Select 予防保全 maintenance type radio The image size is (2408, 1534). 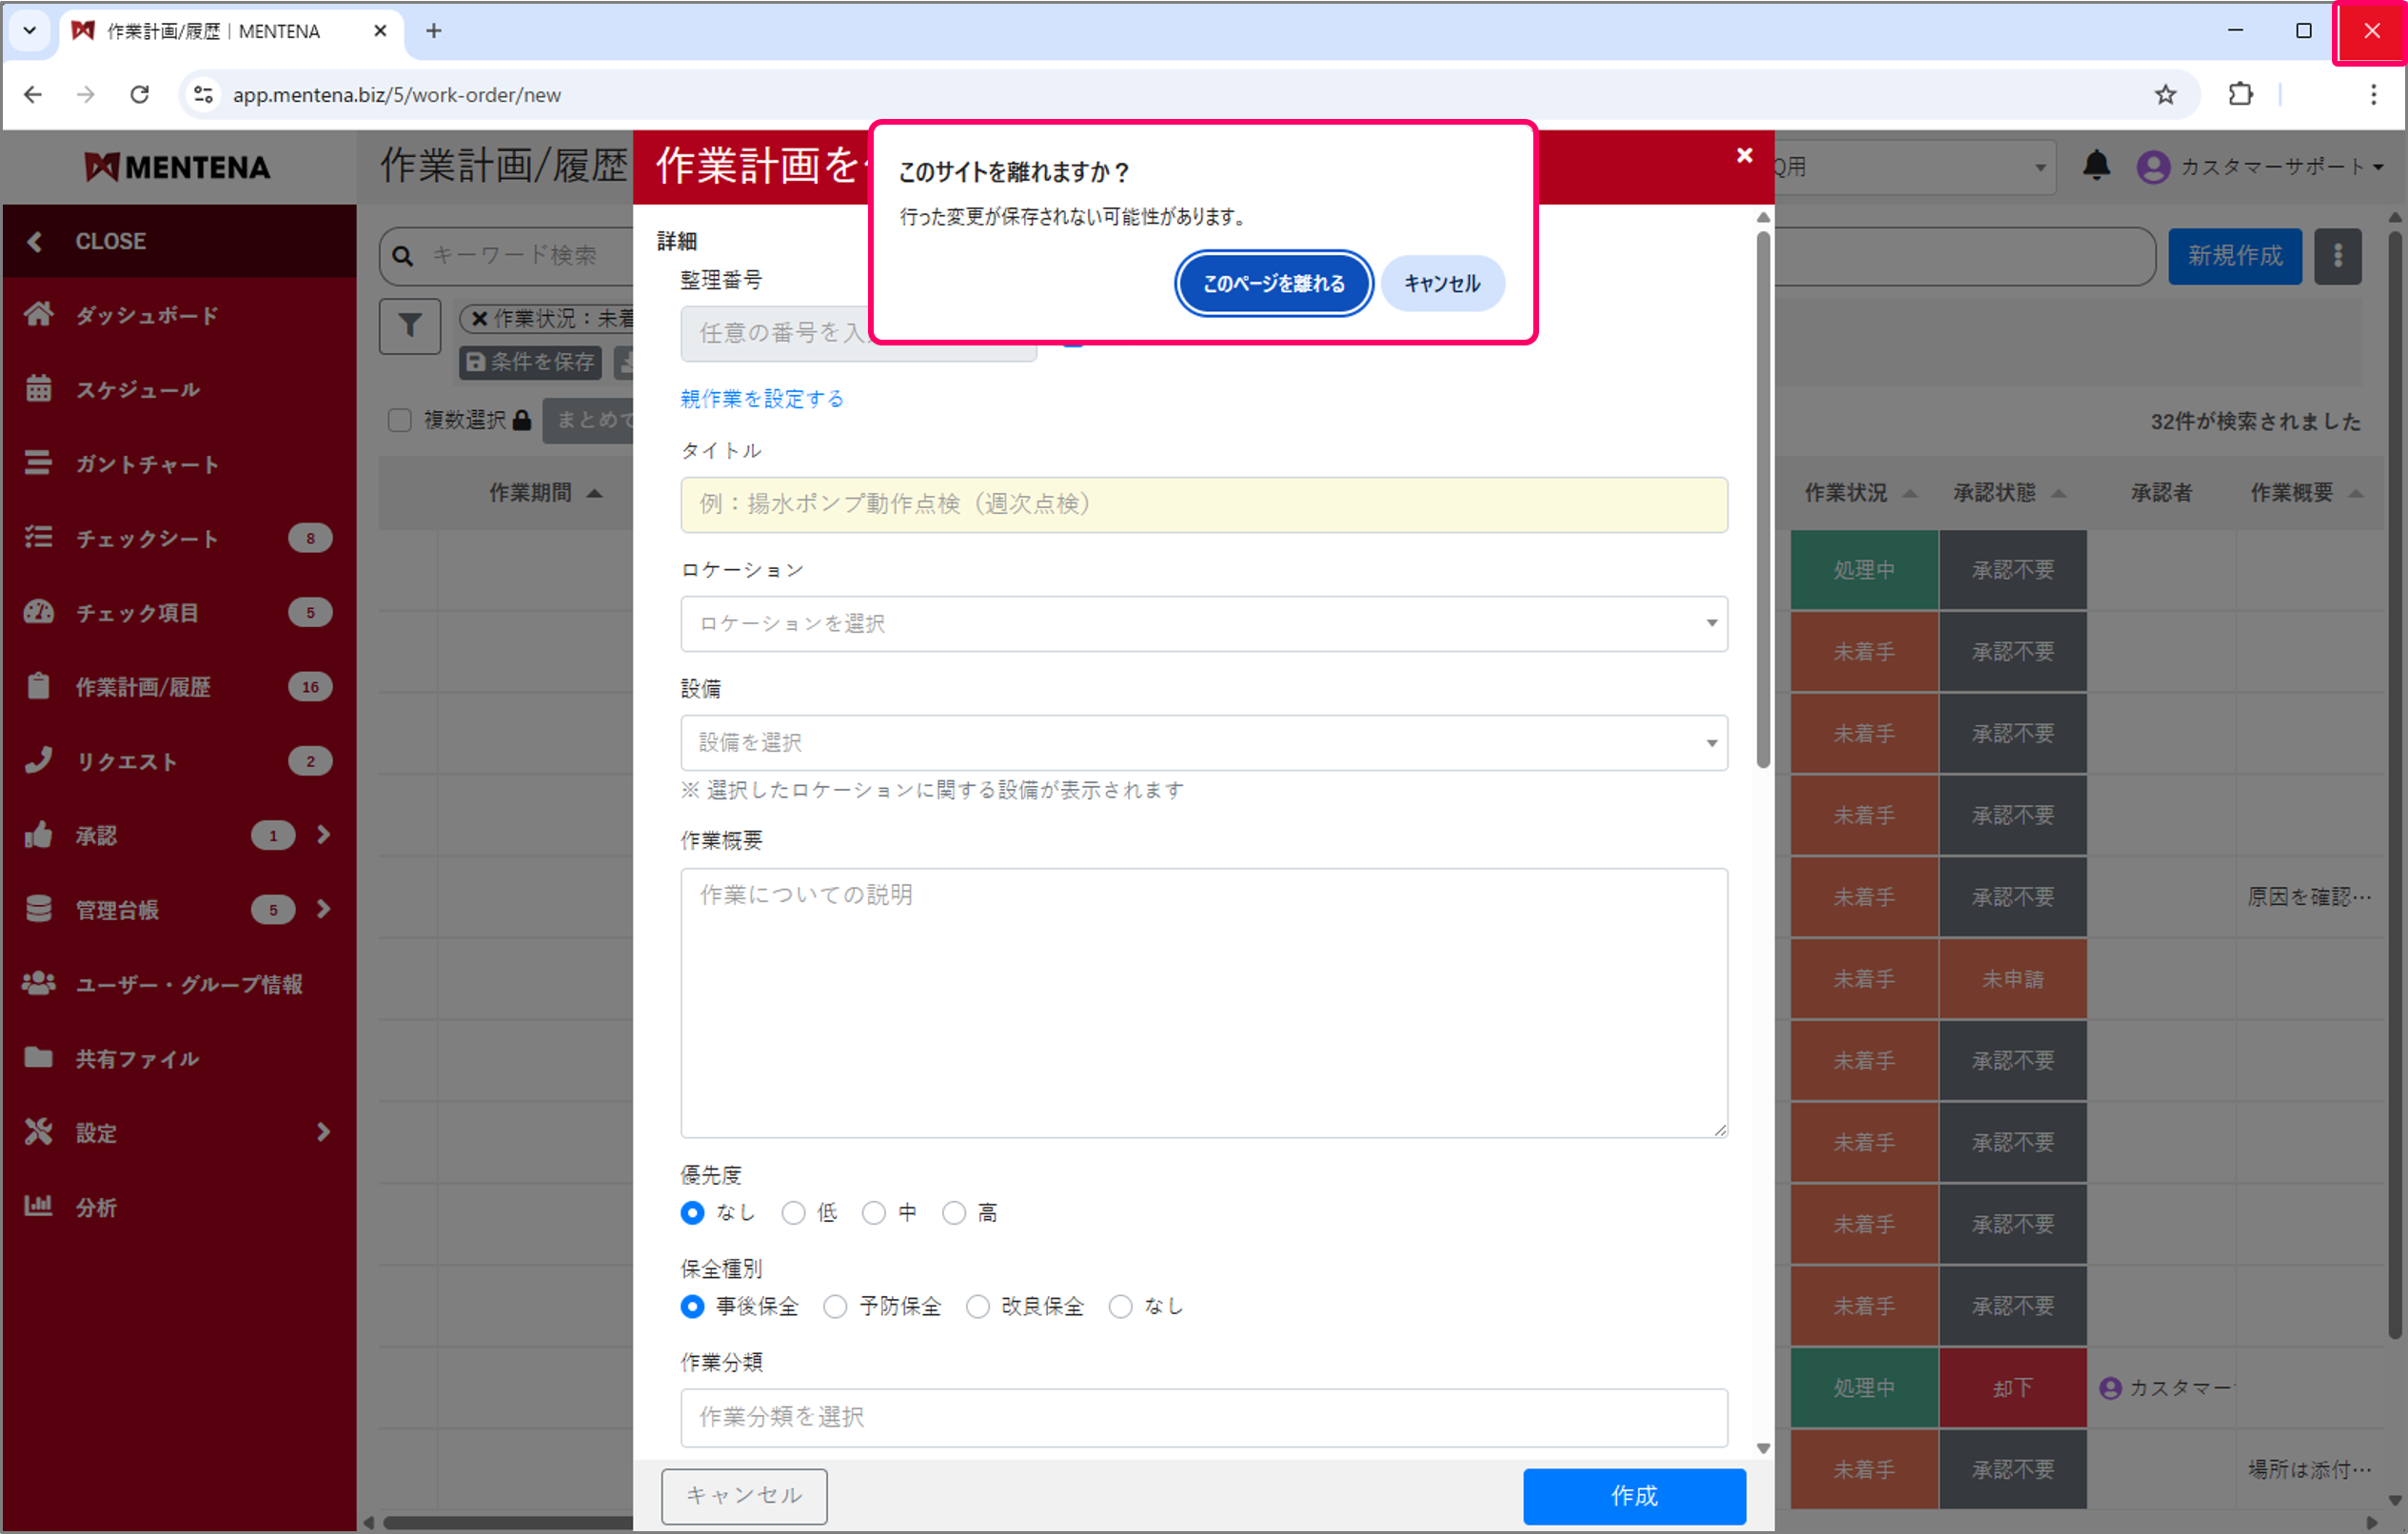835,1306
